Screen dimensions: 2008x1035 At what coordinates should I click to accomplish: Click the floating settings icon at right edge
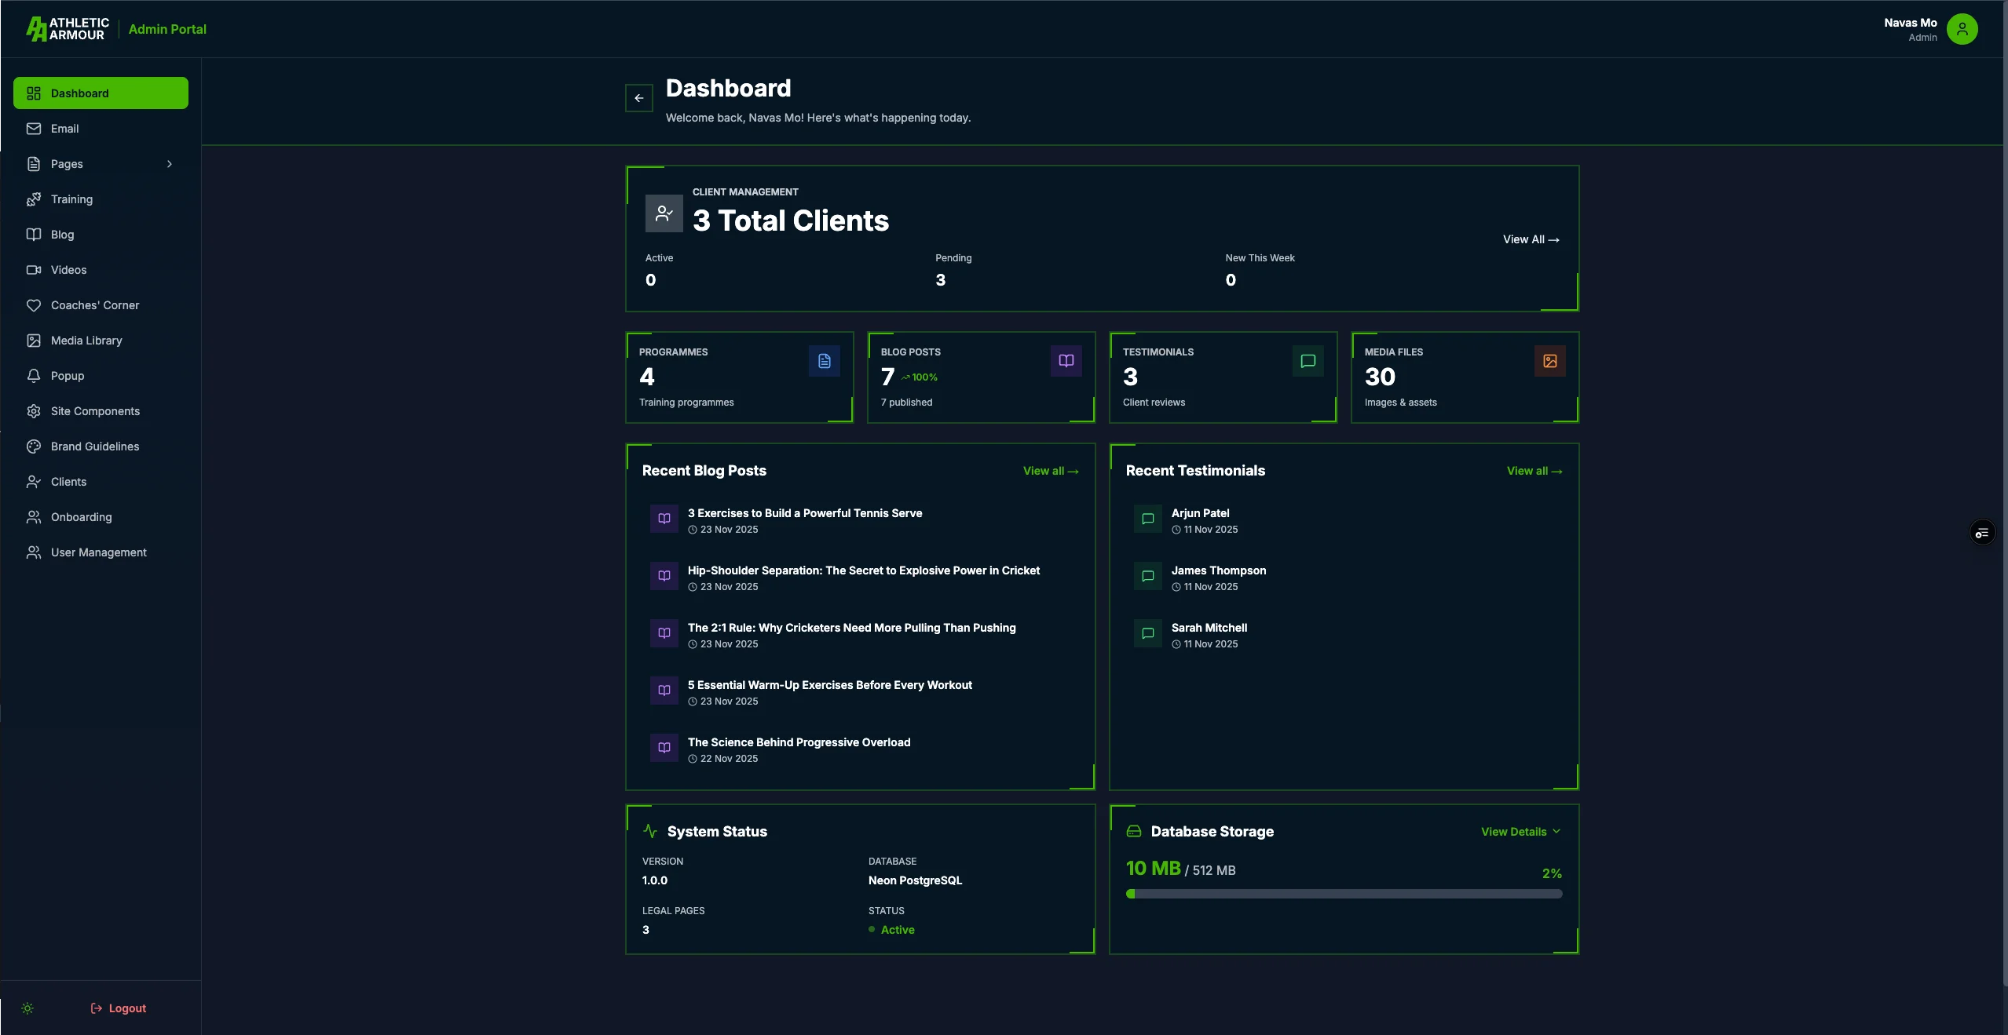click(1982, 533)
